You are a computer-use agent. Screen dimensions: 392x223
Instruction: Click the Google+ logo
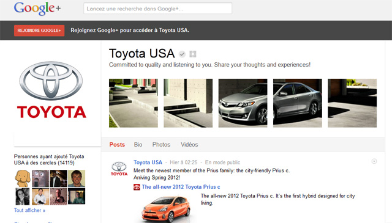pyautogui.click(x=37, y=8)
